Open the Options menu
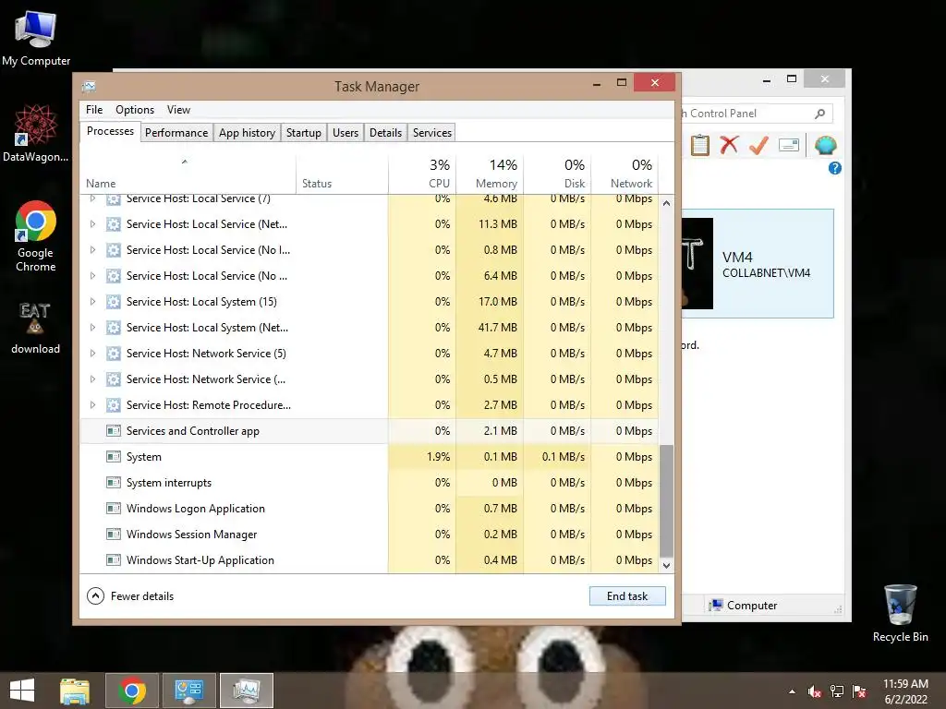 coord(135,110)
